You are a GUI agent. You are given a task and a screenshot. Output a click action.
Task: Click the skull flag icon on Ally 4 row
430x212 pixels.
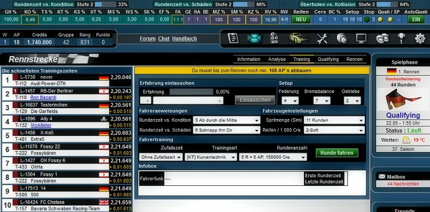[x=104, y=119]
